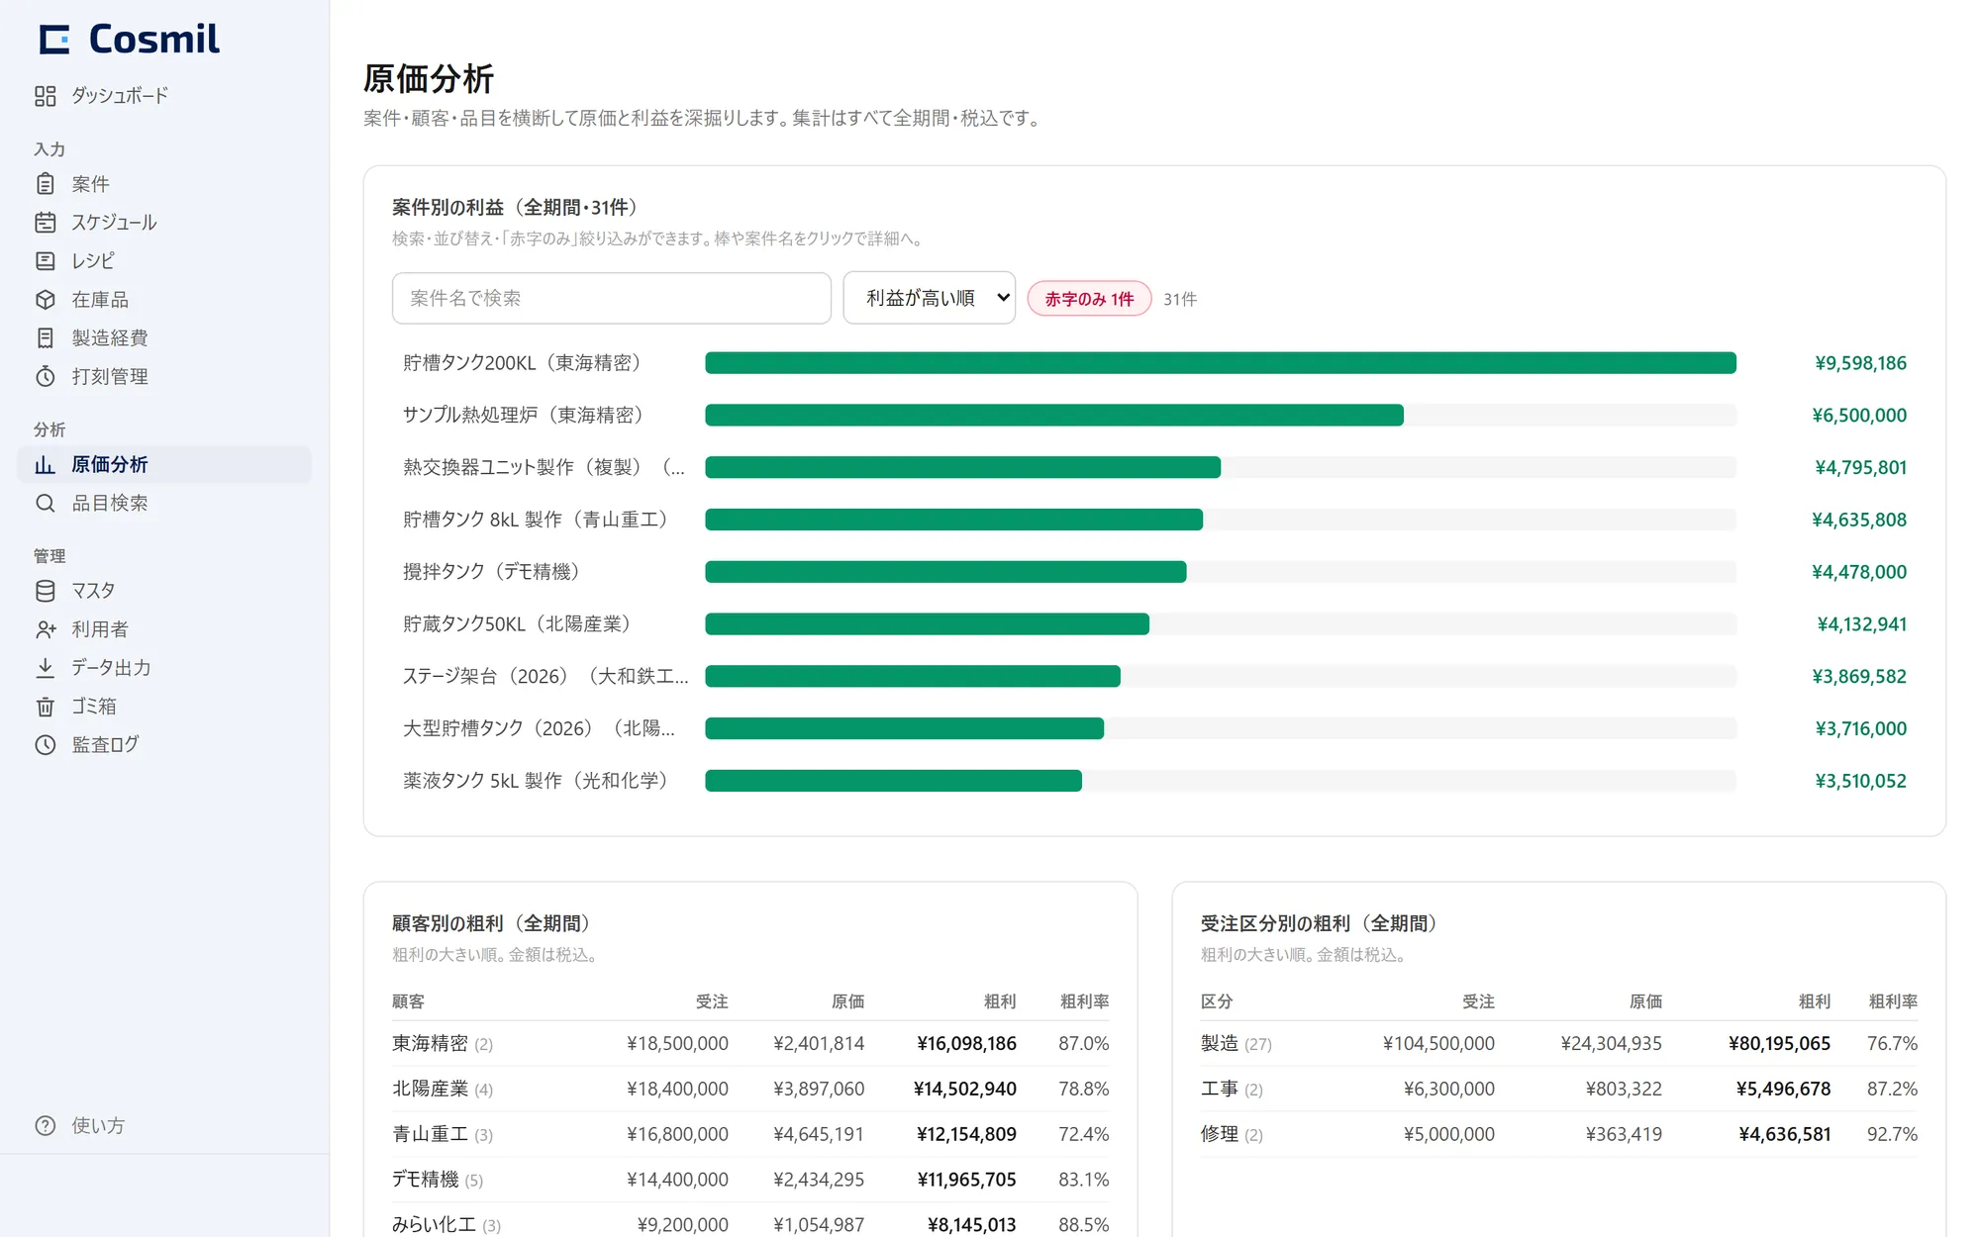This screenshot has width=1980, height=1237.
Task: Open the 打刻管理 menu item
Action: click(164, 377)
